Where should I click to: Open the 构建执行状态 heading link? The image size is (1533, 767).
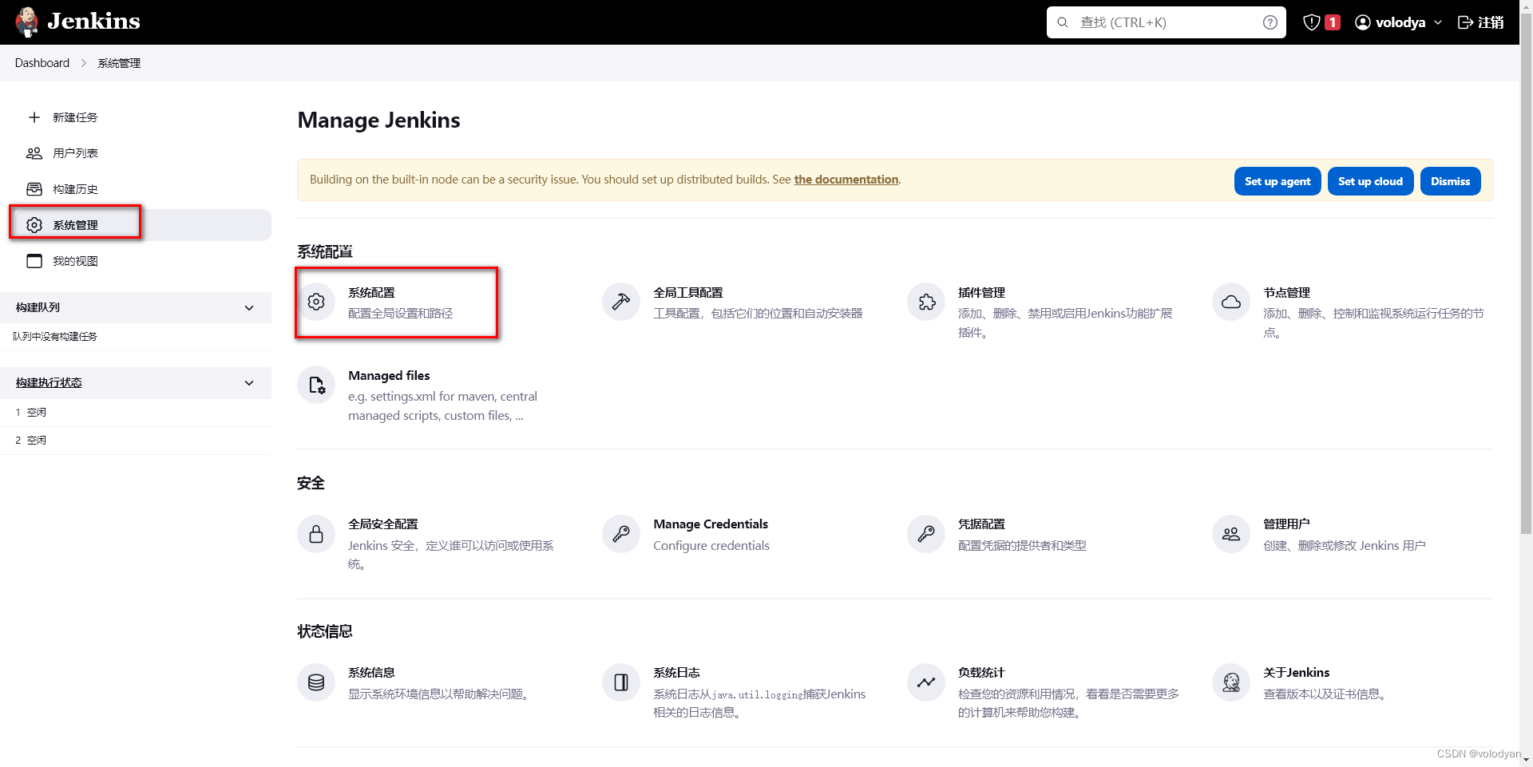(x=49, y=383)
